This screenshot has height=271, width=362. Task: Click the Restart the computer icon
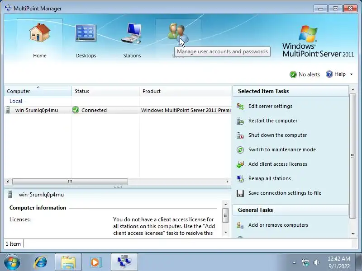[240, 121]
